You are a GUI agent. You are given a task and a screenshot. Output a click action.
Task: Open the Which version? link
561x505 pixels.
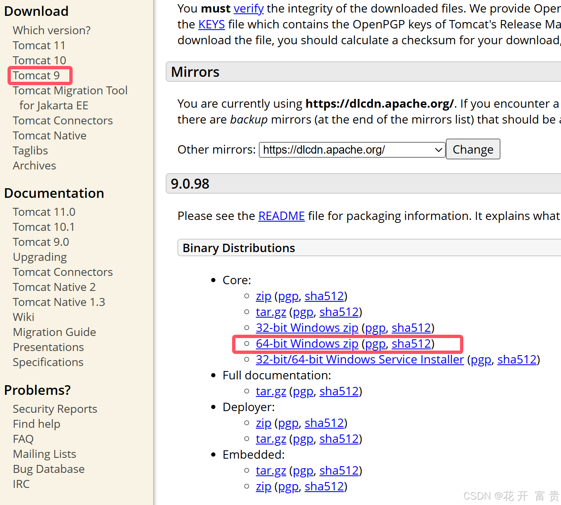51,30
